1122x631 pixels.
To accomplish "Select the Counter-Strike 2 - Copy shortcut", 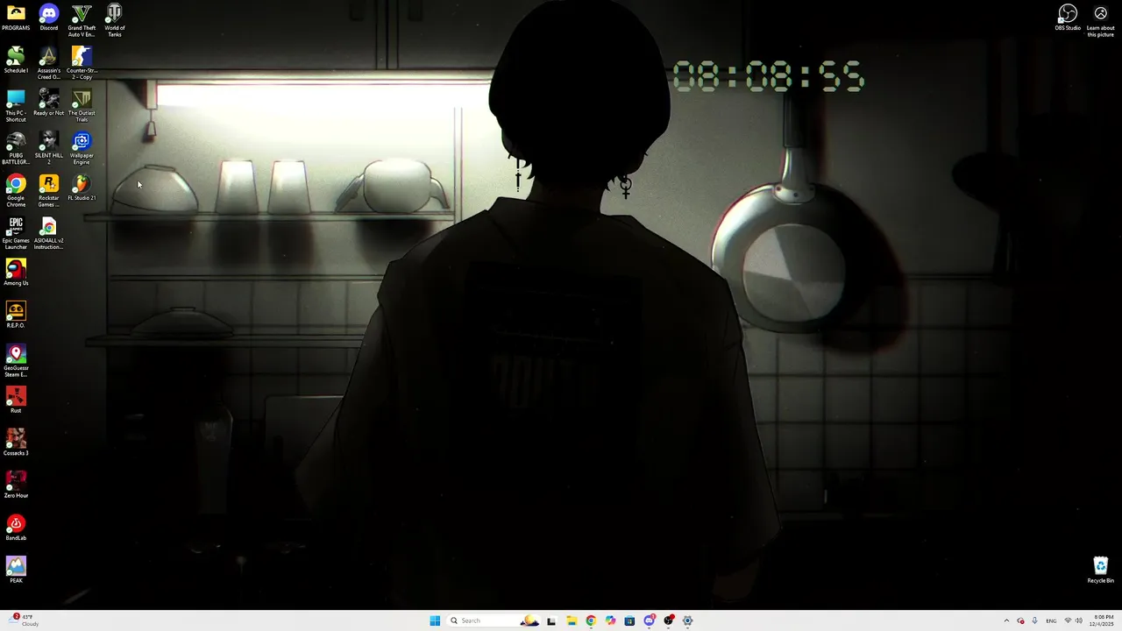I will click(82, 63).
